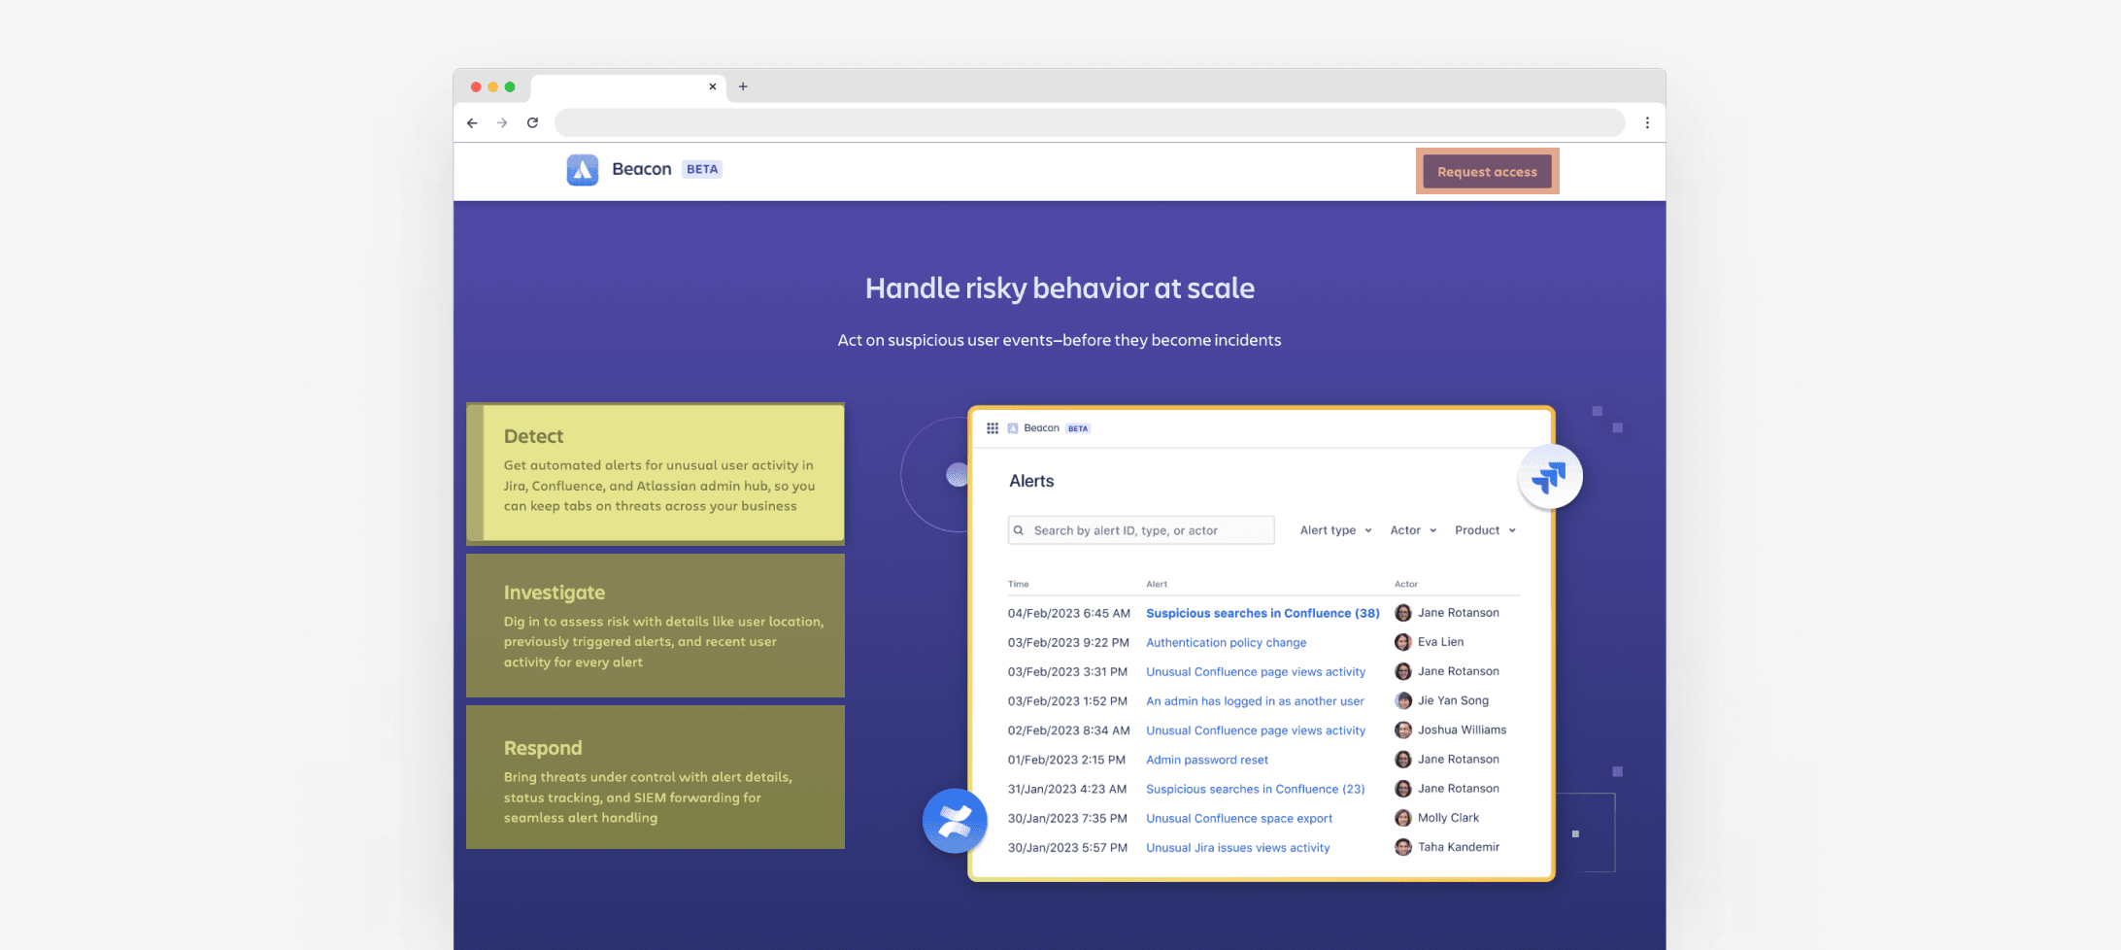Click the Beacon logo icon in header
Image resolution: width=2121 pixels, height=950 pixels.
coord(583,169)
